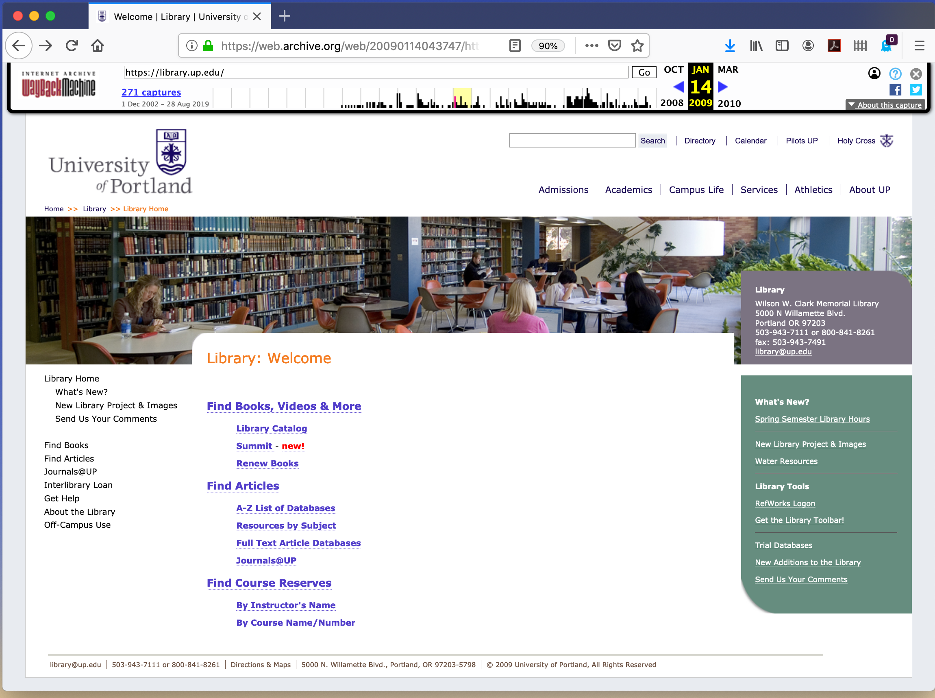The height and width of the screenshot is (698, 935).
Task: Open About UP in main navigation
Action: point(870,190)
